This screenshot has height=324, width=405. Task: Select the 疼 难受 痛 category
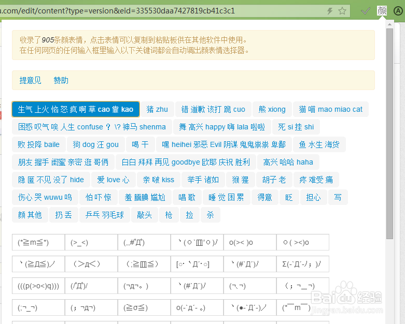coord(316,180)
